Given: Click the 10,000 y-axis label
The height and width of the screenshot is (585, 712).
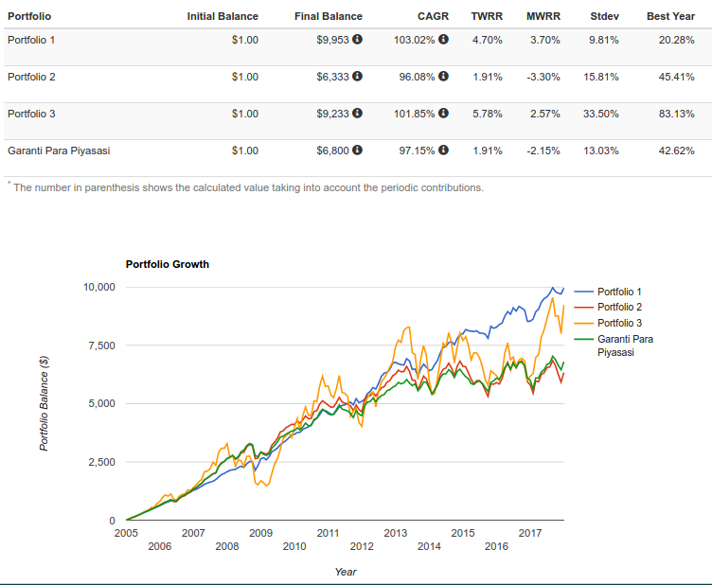Looking at the screenshot, I should tap(99, 287).
